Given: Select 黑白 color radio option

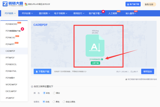Looking at the screenshot, I should point(55,93).
